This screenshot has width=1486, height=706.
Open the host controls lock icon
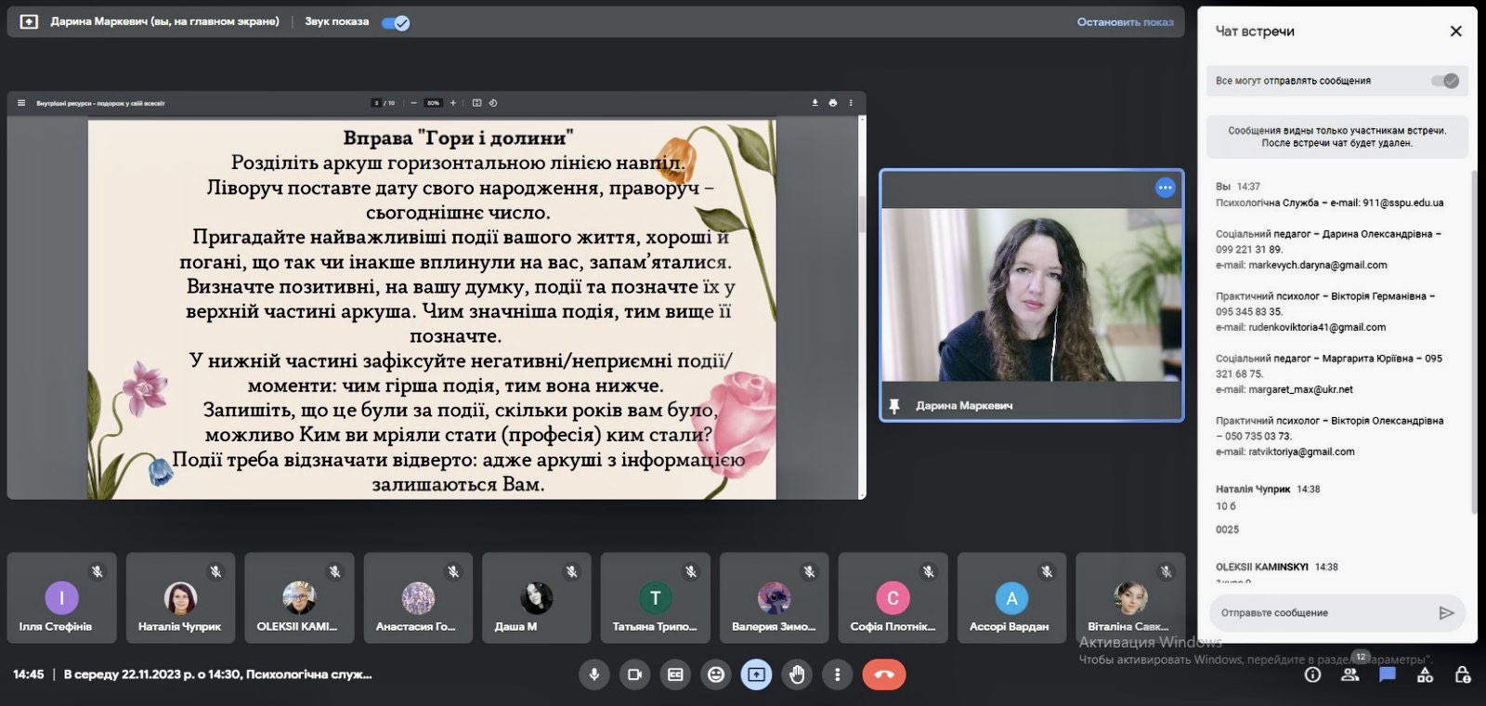point(1462,674)
